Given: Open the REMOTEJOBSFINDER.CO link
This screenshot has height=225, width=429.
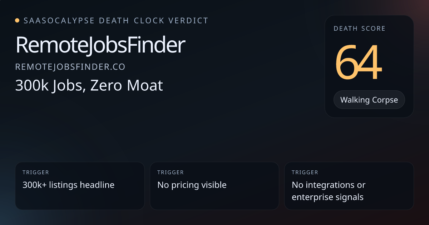Looking at the screenshot, I should pos(70,67).
